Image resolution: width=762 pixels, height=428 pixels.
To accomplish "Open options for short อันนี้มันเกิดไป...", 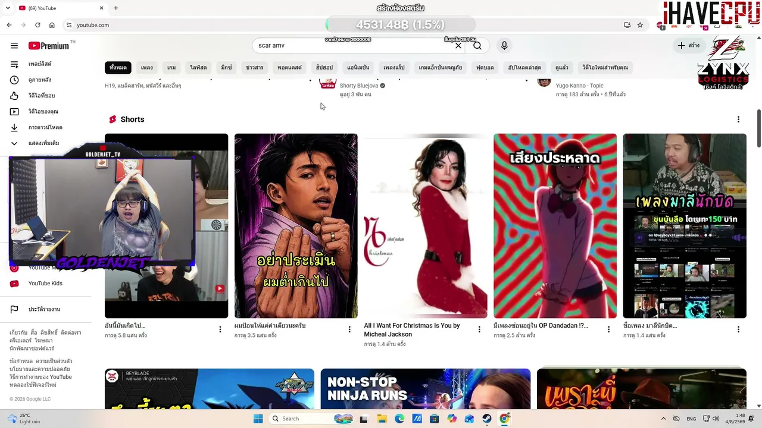I will point(220,329).
